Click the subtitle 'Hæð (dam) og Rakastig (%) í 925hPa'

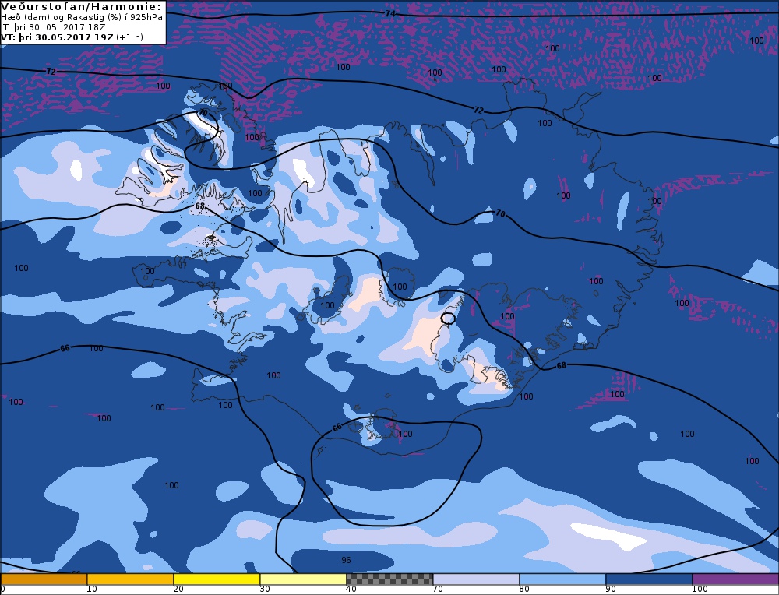click(x=82, y=17)
